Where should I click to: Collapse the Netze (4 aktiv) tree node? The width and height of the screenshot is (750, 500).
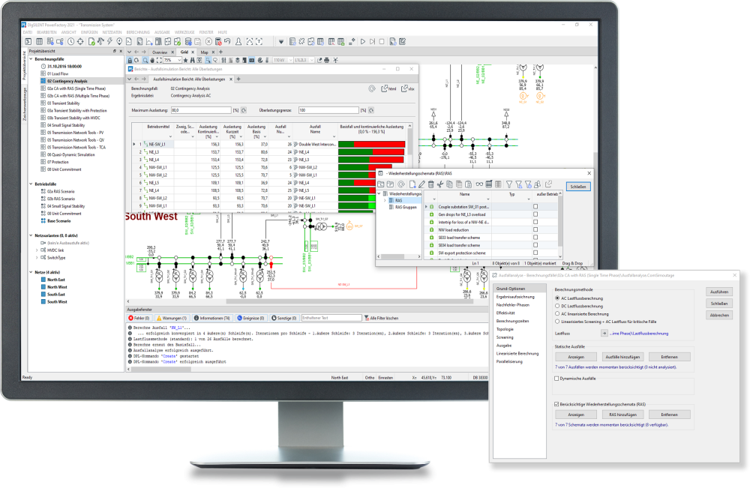pyautogui.click(x=31, y=272)
